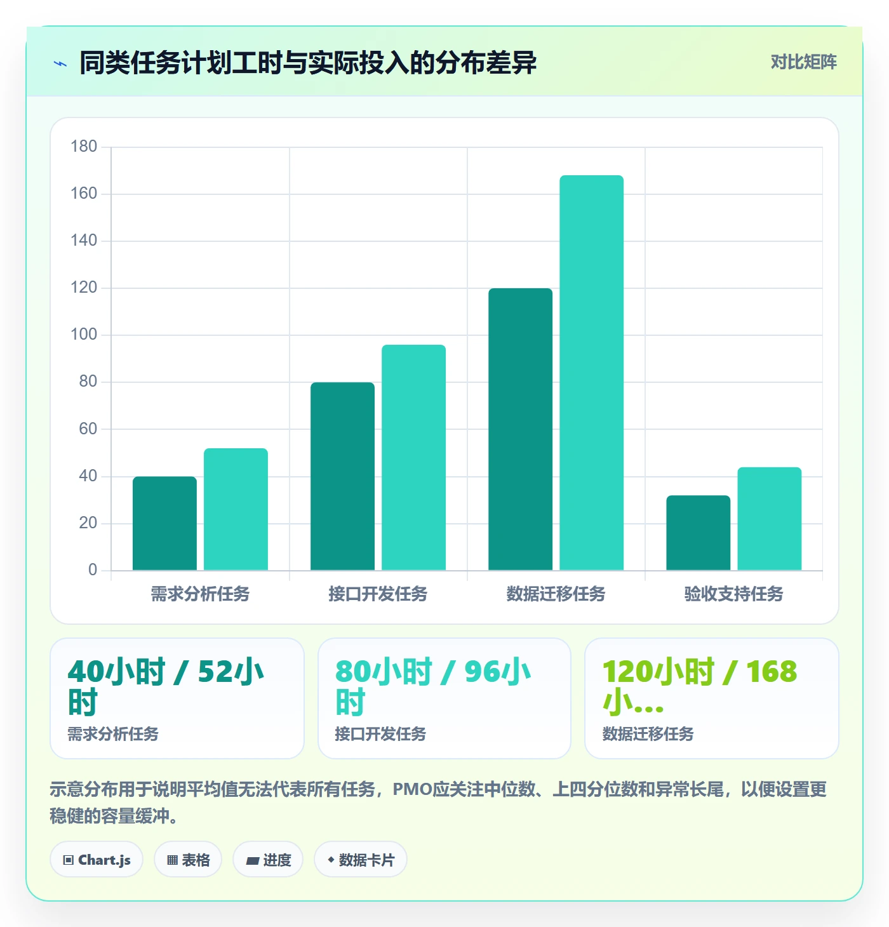The image size is (889, 927).
Task: Click the card value 80小时 / 96小时
Action: (434, 686)
